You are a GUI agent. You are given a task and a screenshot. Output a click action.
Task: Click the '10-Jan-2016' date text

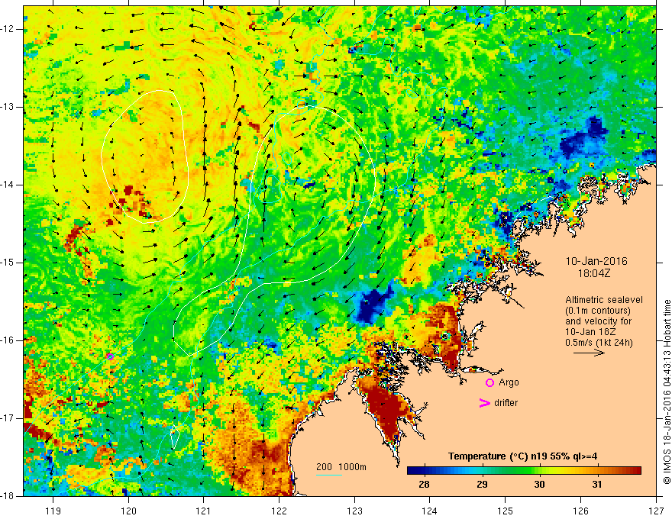click(596, 261)
